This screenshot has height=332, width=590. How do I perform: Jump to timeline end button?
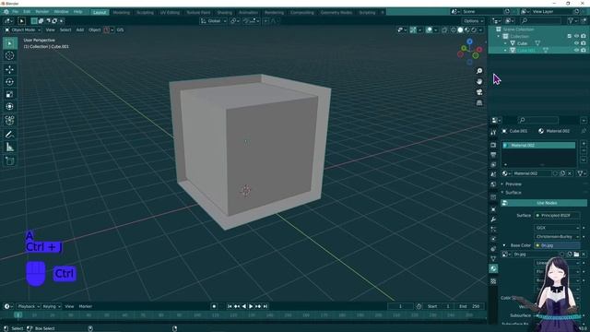pyautogui.click(x=265, y=306)
